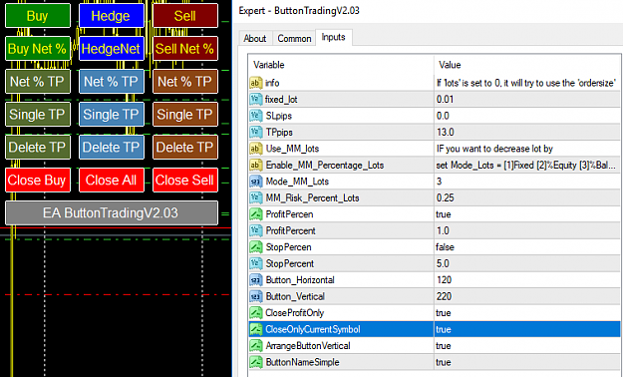Click the boolean icon beside ButtonNameSimple
623x377 pixels.
pyautogui.click(x=256, y=362)
